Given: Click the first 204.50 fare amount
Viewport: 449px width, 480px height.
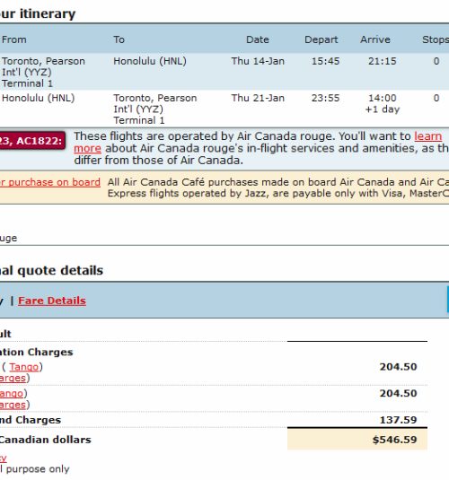Looking at the screenshot, I should (x=398, y=366).
